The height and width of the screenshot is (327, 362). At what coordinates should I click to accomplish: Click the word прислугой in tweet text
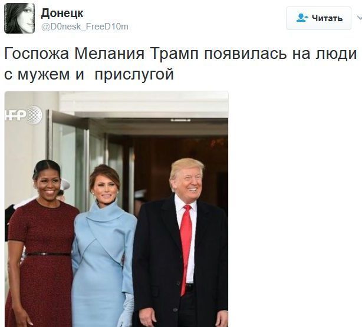134,75
